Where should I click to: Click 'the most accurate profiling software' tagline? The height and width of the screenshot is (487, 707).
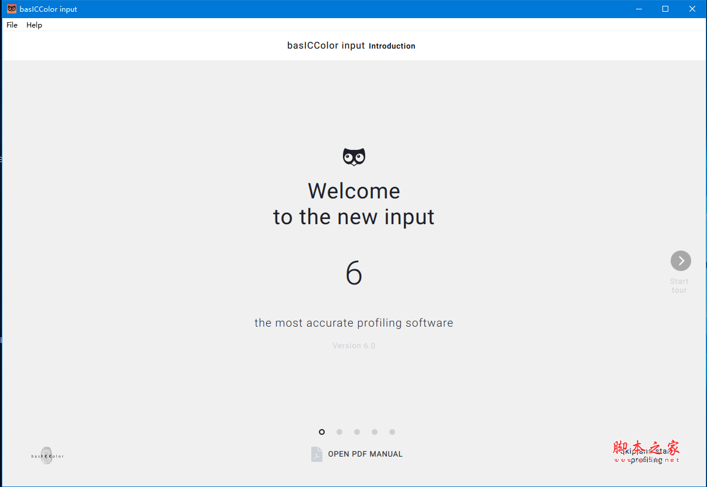tap(354, 323)
